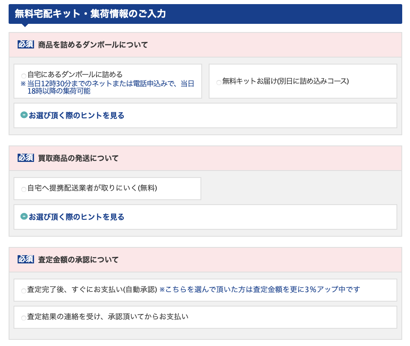Image resolution: width=410 pixels, height=346 pixels.
Task: Select 自宅へ提携配送業者が取りにいく(無料) radio button
Action: pos(23,189)
